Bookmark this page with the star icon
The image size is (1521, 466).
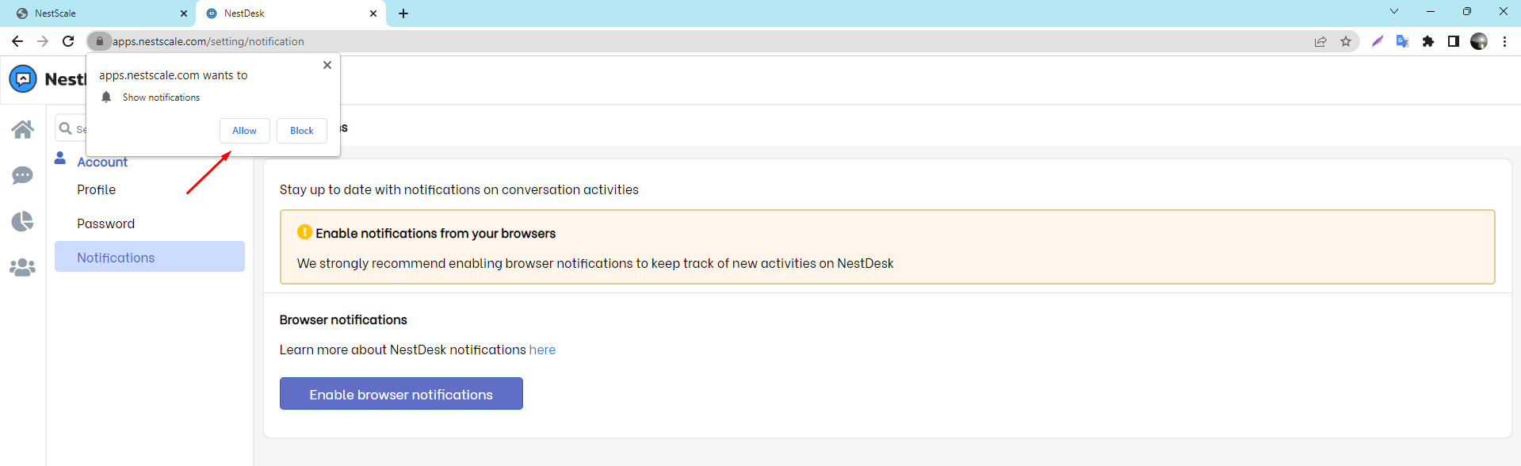point(1346,40)
